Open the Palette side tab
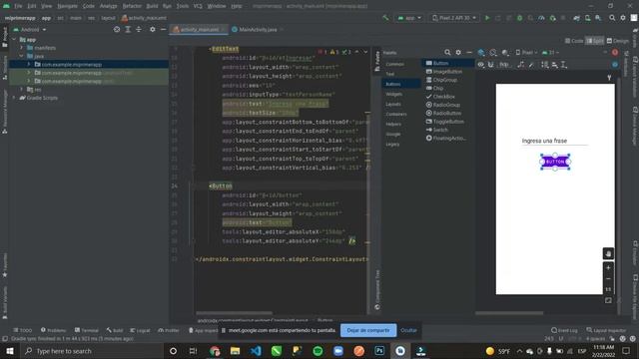 pos(377,61)
